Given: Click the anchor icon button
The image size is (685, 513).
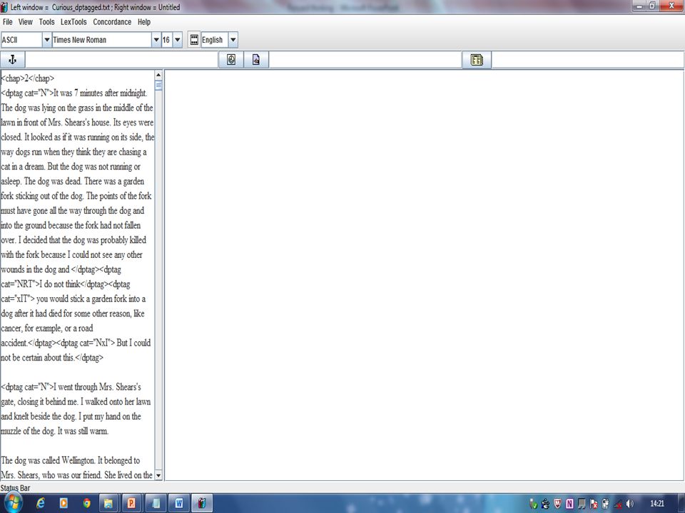Looking at the screenshot, I should [x=13, y=60].
